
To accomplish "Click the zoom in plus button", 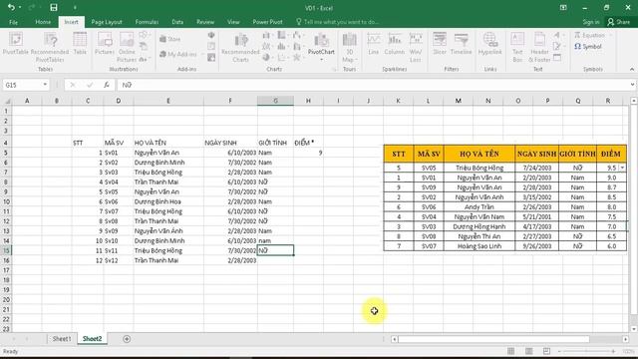I will (x=613, y=351).
